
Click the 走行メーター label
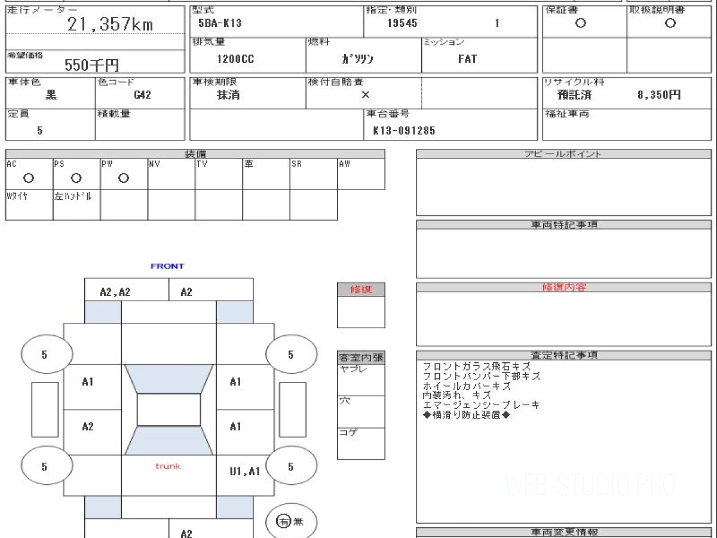42,11
